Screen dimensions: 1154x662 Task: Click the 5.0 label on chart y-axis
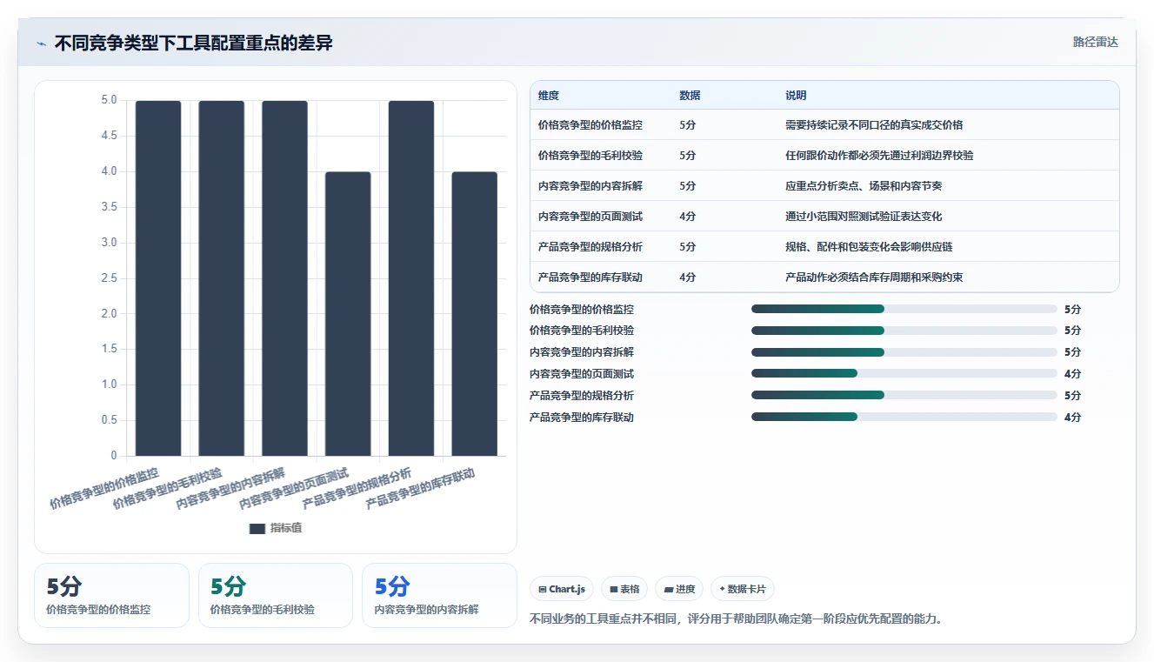tap(109, 100)
